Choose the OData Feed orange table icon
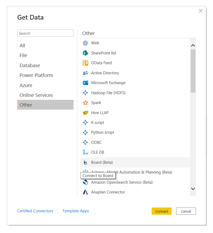Image resolution: width=213 pixels, height=233 pixels. tap(85, 63)
